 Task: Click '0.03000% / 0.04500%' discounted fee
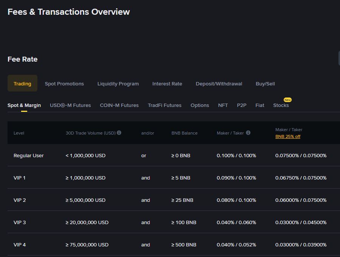(x=301, y=223)
